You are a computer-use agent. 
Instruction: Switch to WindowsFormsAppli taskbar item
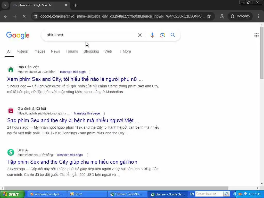click(x=47, y=194)
